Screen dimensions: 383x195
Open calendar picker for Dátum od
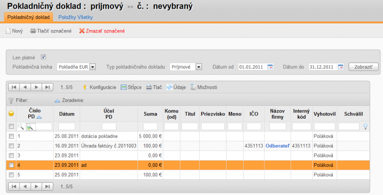(270, 67)
